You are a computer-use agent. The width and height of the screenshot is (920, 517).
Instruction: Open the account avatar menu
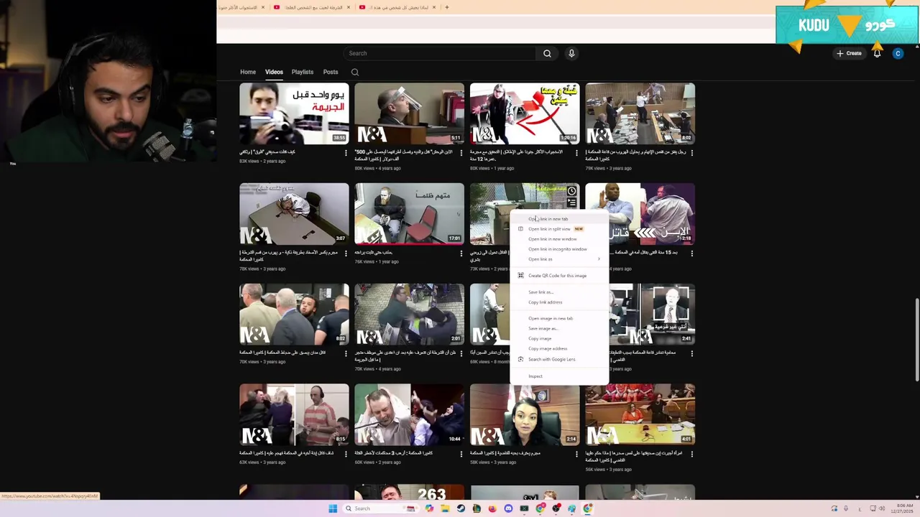click(x=898, y=53)
